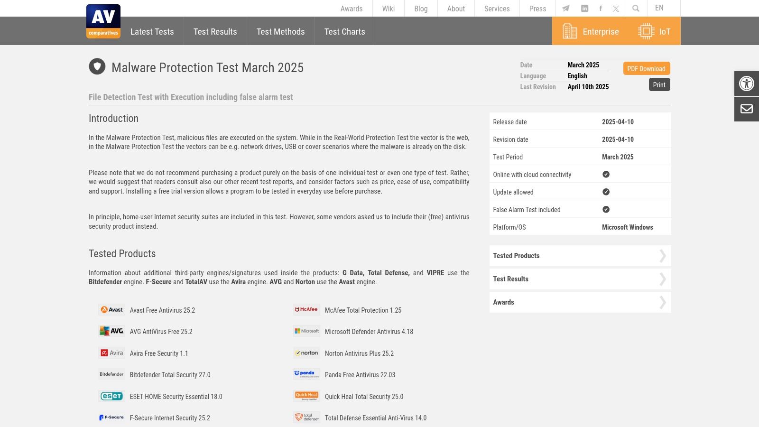Select Avast Free Antivirus 25.2

click(x=162, y=310)
